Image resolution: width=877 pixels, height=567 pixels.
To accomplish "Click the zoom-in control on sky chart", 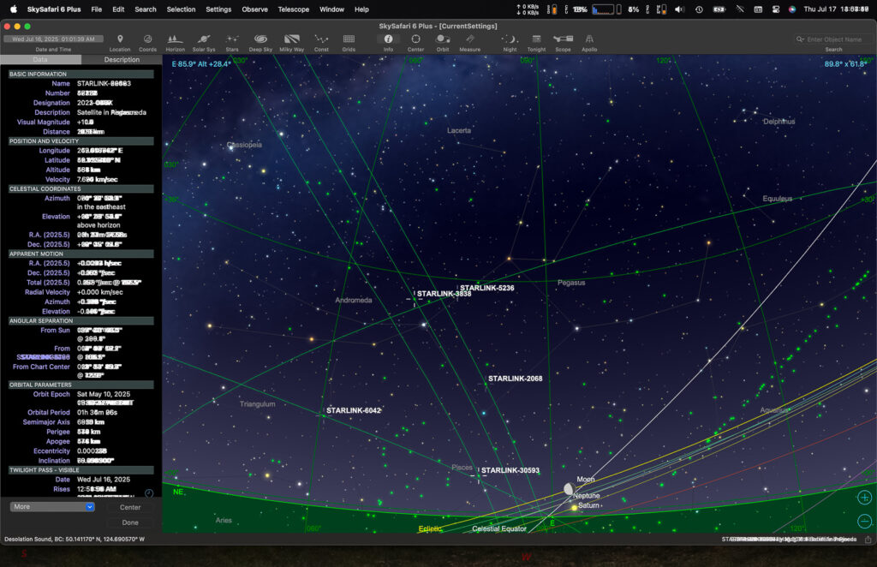I will pyautogui.click(x=864, y=497).
